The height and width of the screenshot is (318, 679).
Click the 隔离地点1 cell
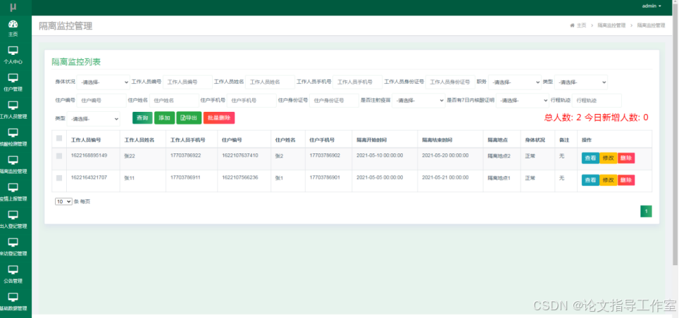[499, 178]
